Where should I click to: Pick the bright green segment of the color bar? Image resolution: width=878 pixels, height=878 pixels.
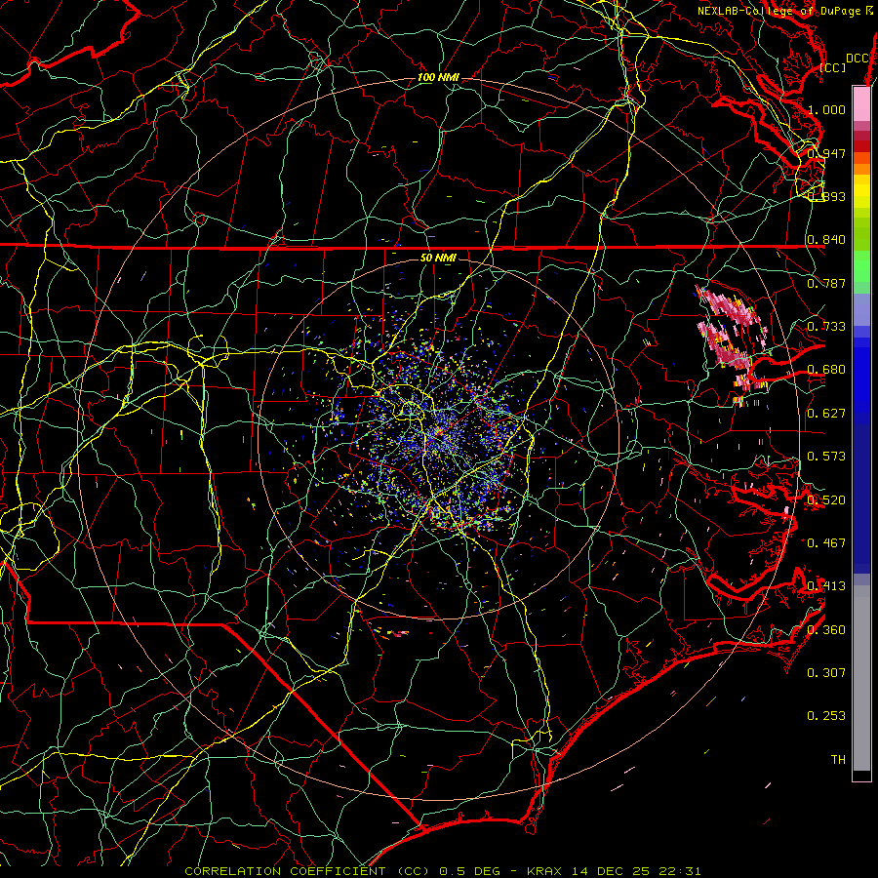[861, 266]
